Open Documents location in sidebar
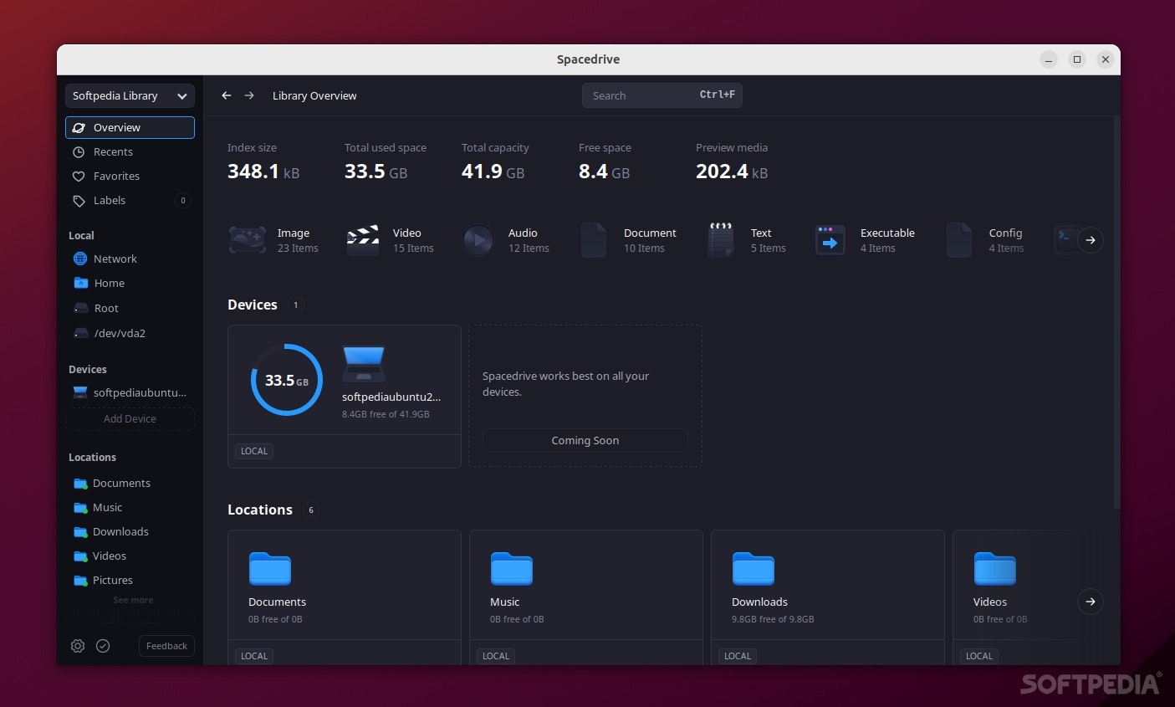1175x707 pixels. point(130,483)
